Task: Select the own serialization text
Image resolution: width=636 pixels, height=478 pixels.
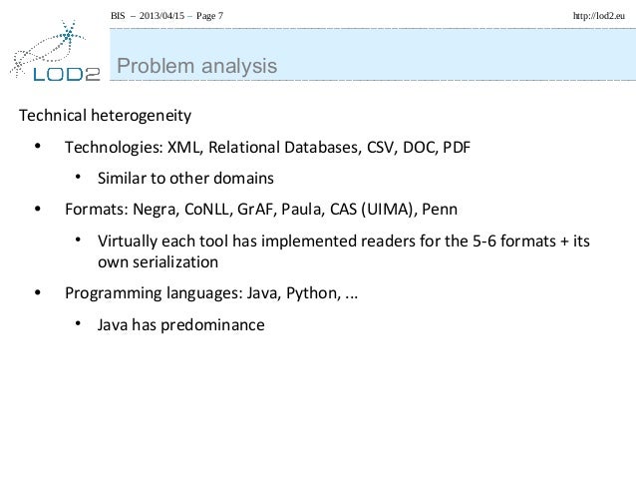Action: 158,262
